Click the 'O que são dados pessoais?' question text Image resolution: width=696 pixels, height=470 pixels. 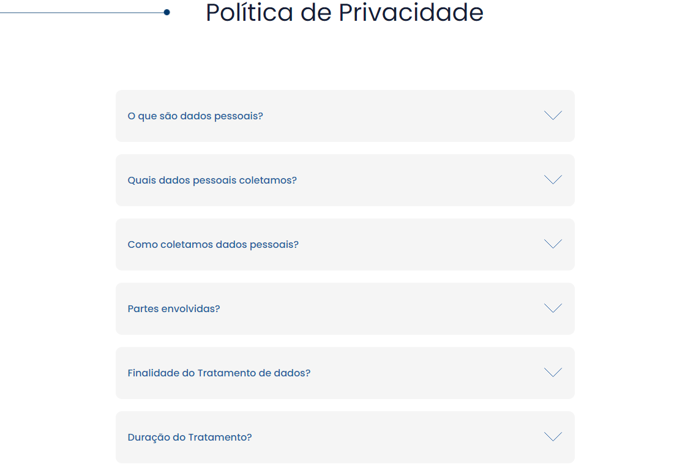pyautogui.click(x=195, y=116)
